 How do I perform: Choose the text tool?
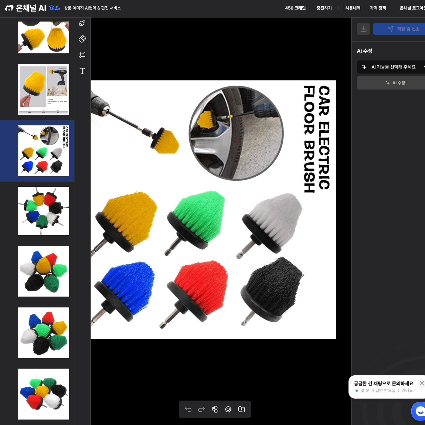point(82,71)
